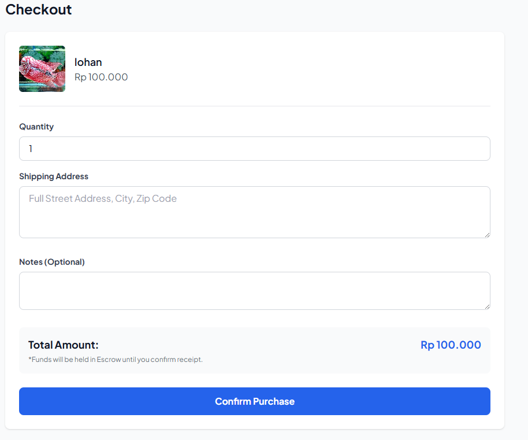The width and height of the screenshot is (528, 440).
Task: Click the Total Amount label
Action: pyautogui.click(x=64, y=345)
